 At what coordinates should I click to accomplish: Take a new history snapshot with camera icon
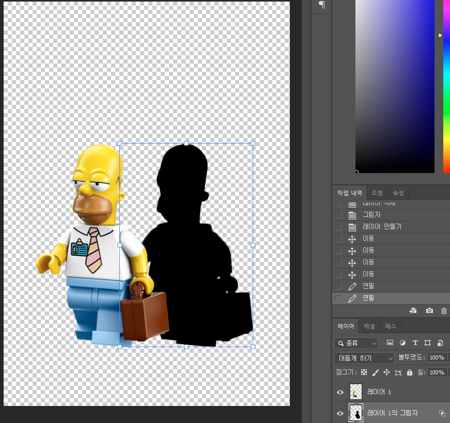pos(429,311)
